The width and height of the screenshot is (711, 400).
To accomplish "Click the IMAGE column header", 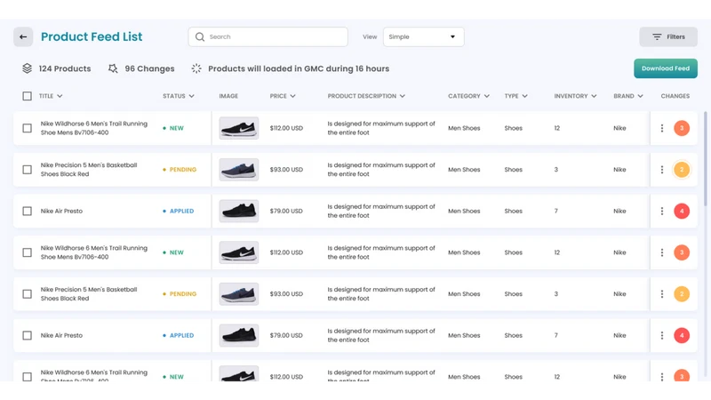I will point(228,96).
